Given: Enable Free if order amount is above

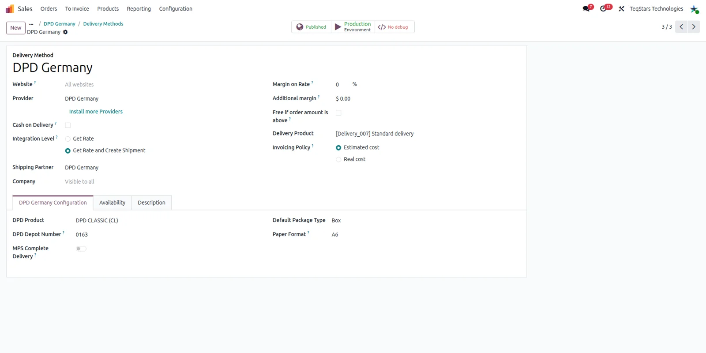Looking at the screenshot, I should (x=338, y=113).
